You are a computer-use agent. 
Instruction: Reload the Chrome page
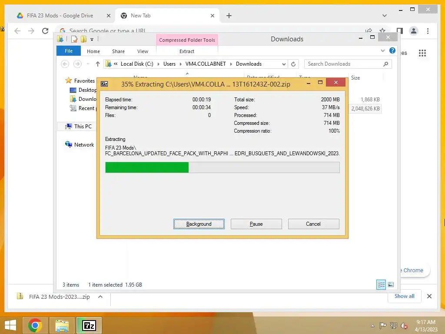click(x=45, y=31)
